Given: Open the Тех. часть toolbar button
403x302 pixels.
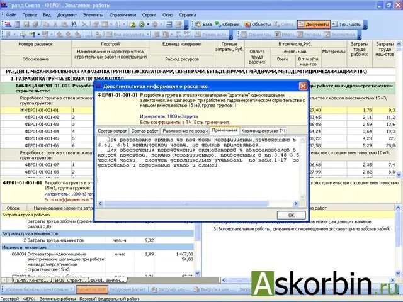Looking at the screenshot, I should pyautogui.click(x=346, y=25).
